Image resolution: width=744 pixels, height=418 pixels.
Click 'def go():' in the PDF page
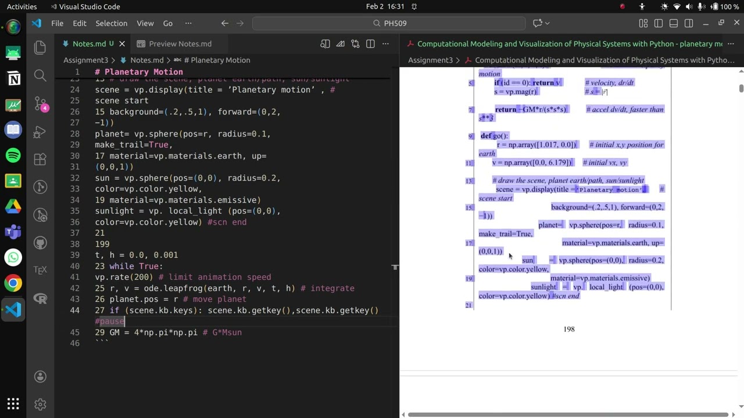click(494, 136)
